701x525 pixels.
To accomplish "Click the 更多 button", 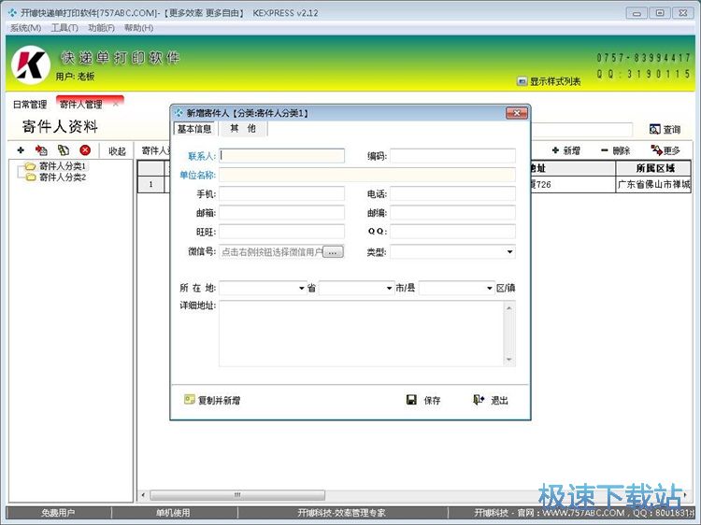I will pos(665,150).
